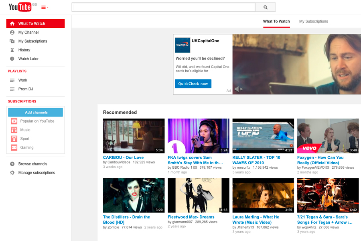
Task: Play the Laura Marling video thumbnail
Action: tap(263, 195)
